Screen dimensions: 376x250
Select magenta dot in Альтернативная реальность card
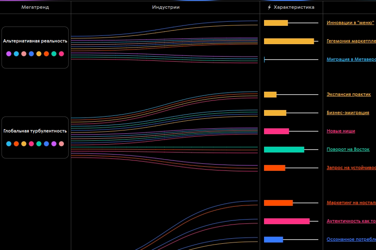pos(61,54)
